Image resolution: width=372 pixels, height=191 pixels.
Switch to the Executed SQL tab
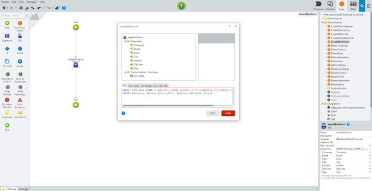(x=161, y=86)
